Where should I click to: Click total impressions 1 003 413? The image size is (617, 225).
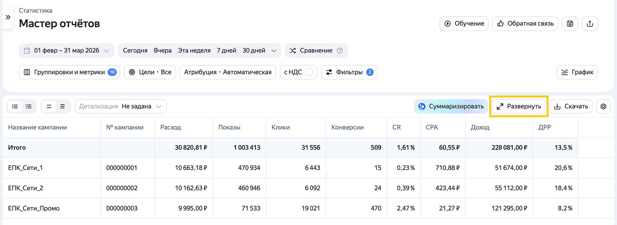click(247, 148)
